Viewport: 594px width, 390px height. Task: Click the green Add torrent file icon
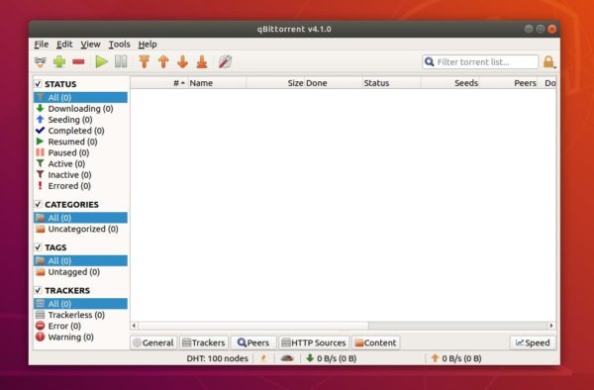59,61
